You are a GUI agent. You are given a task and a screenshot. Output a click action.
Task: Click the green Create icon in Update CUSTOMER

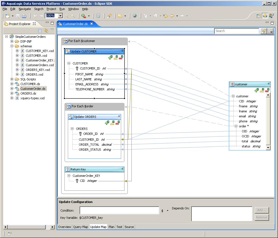(x=110, y=57)
